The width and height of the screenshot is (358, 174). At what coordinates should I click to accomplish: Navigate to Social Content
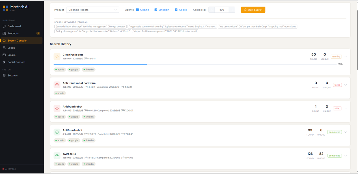21,62
